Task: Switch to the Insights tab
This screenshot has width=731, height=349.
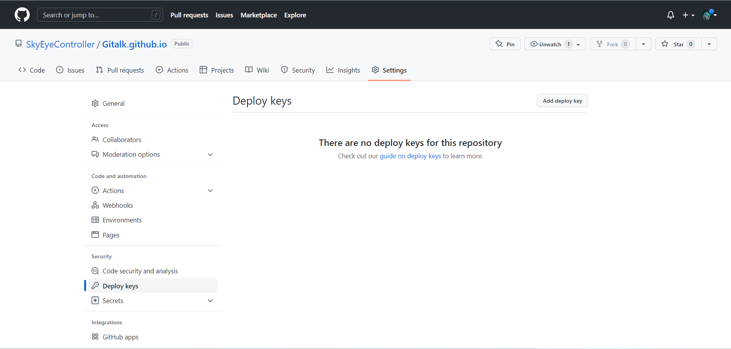Action: 343,70
